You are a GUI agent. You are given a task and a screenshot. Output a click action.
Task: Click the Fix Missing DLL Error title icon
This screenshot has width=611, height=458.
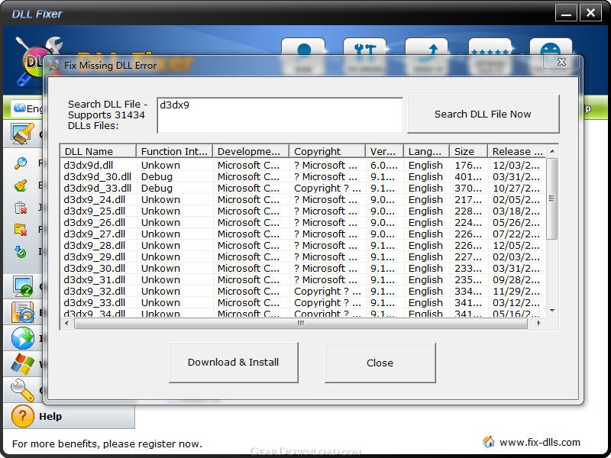[54, 66]
